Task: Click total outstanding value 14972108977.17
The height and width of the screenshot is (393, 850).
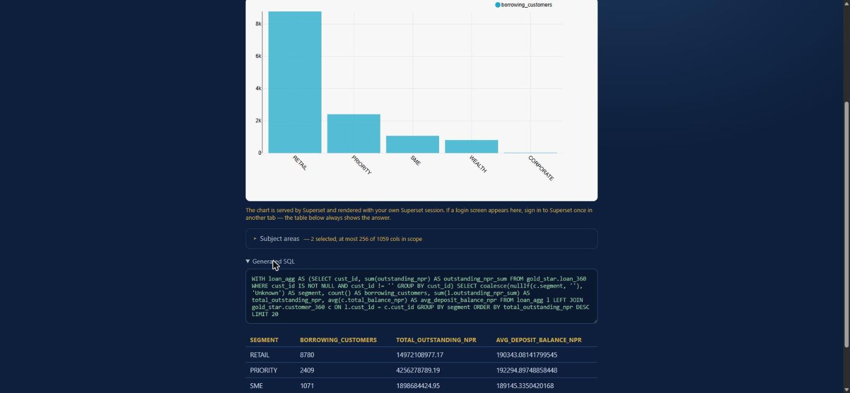Action: point(420,355)
